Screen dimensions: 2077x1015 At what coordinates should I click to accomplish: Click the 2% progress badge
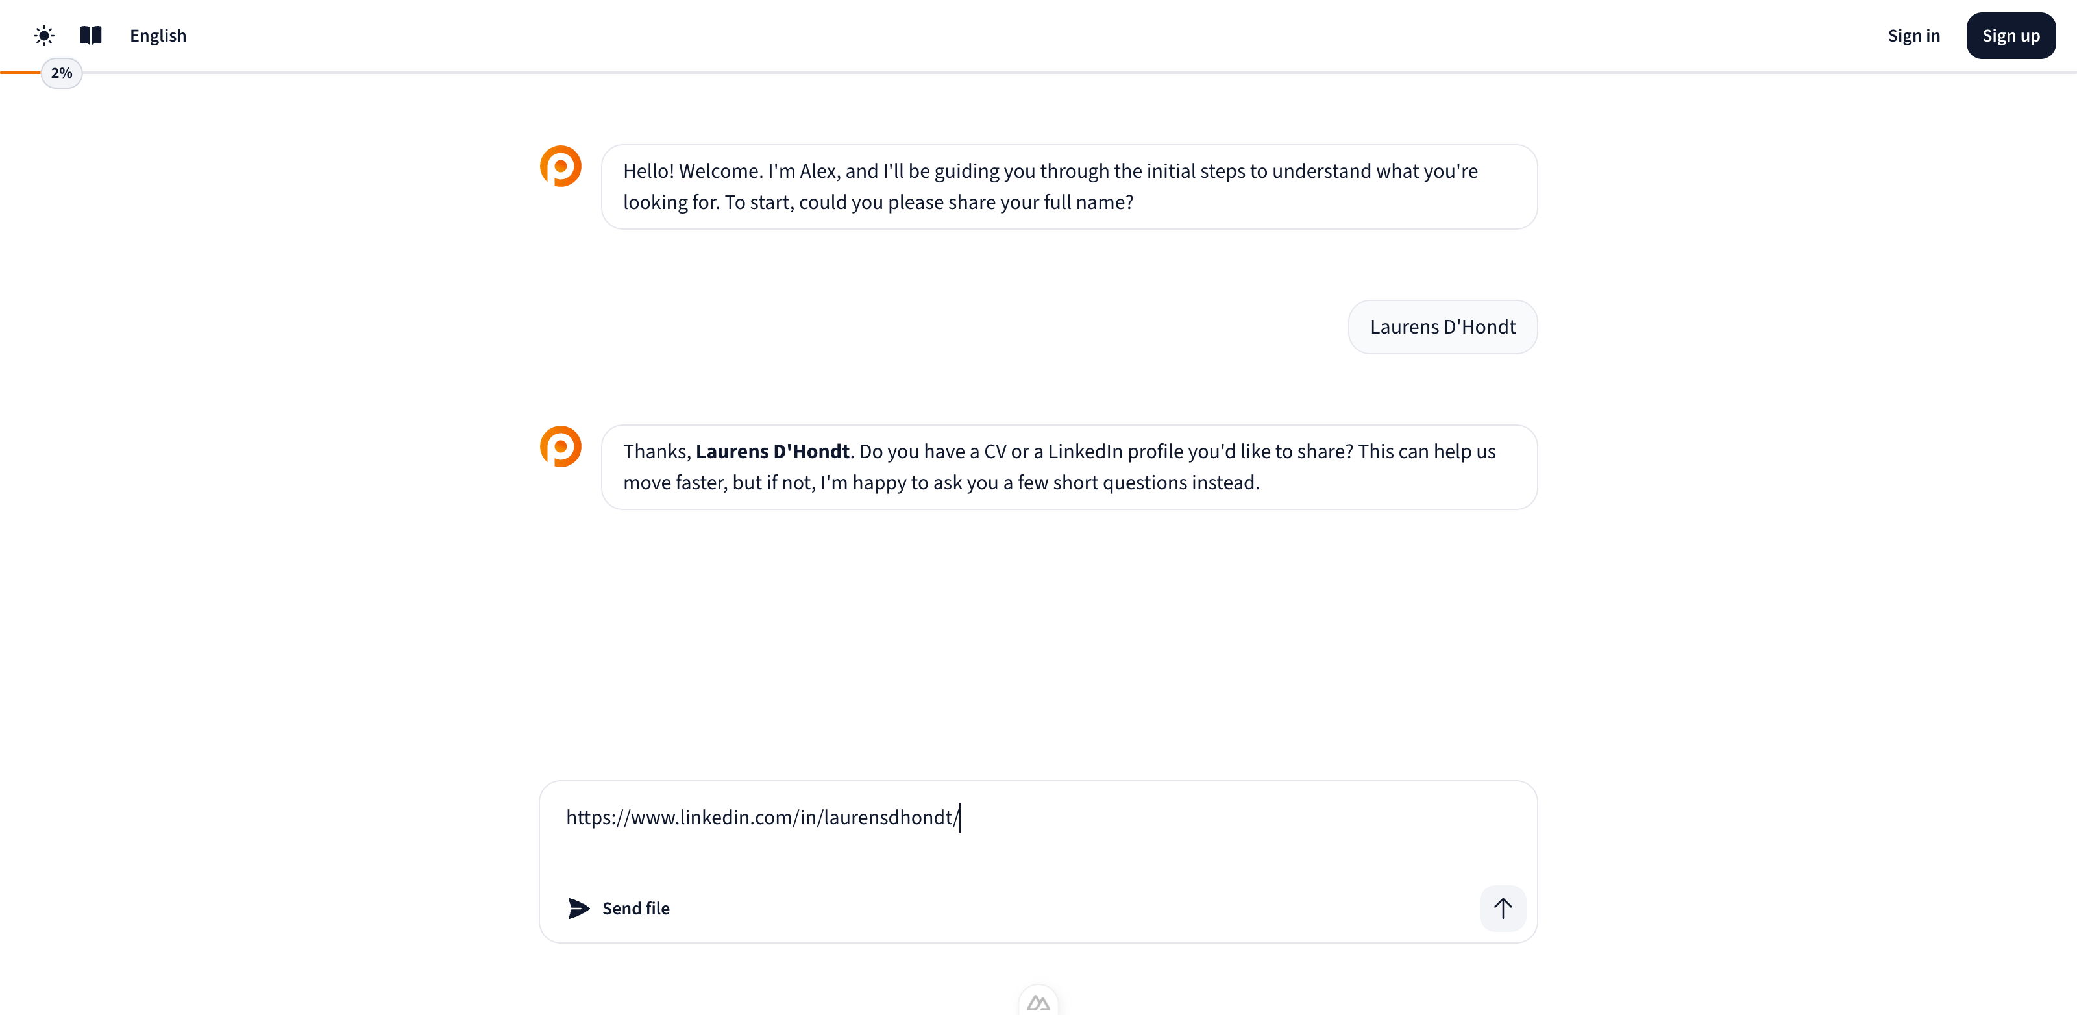[61, 73]
